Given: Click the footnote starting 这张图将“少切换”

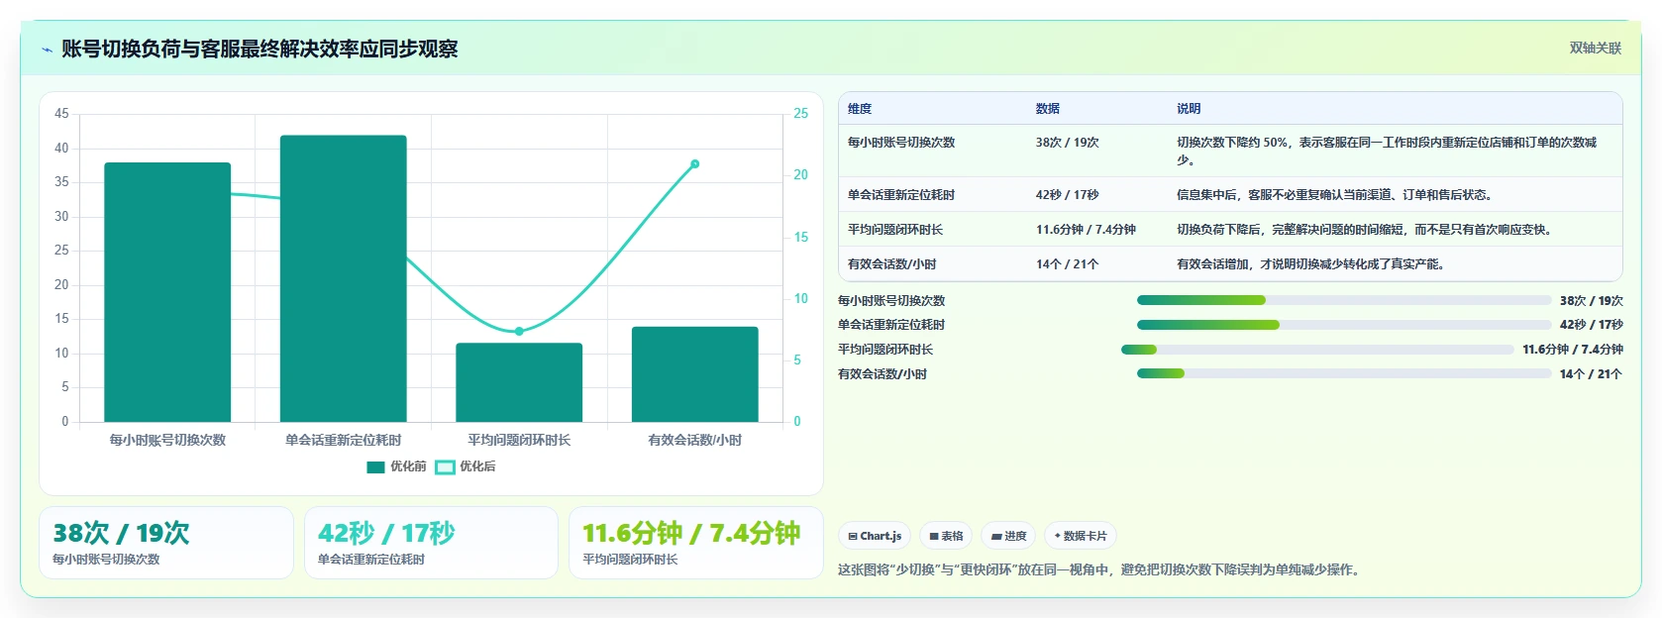Looking at the screenshot, I should tap(1101, 570).
